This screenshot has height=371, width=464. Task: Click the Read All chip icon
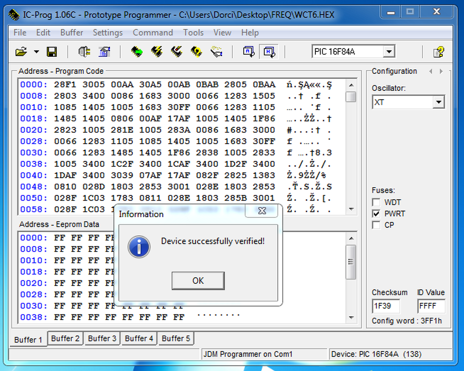pos(137,52)
